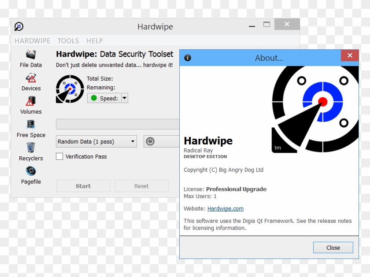Visit the Hardwipe.com website link
This screenshot has height=277, width=370.
225,208
